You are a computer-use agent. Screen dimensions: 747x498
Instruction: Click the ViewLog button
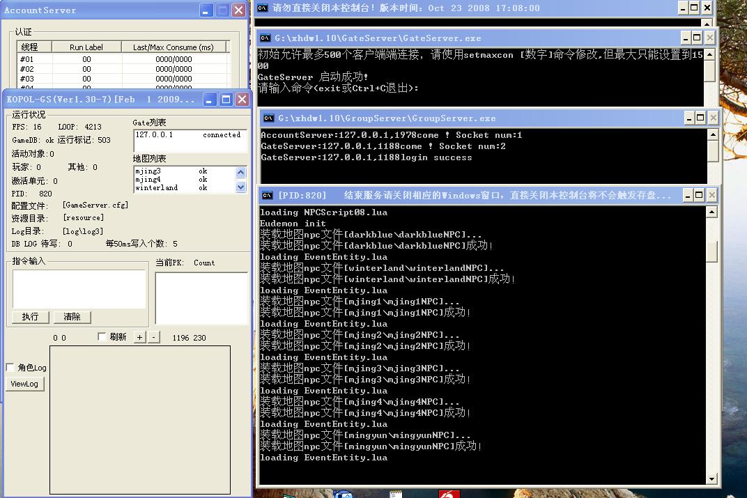(24, 384)
